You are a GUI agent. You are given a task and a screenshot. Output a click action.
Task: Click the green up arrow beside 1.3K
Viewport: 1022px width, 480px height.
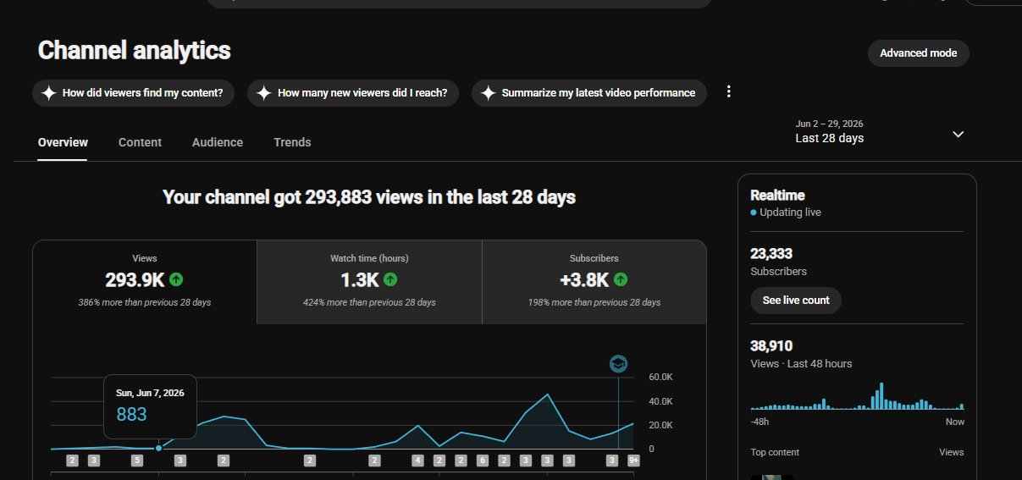(x=389, y=279)
